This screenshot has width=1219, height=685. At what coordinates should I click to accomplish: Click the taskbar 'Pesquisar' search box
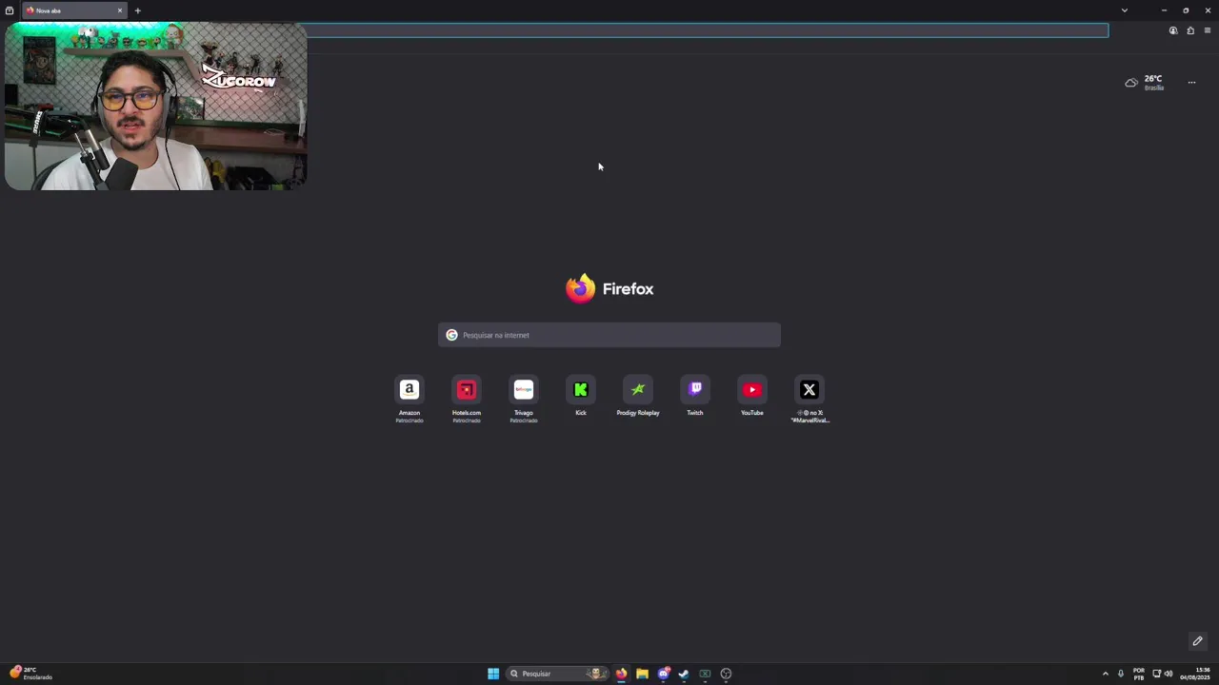(x=557, y=674)
